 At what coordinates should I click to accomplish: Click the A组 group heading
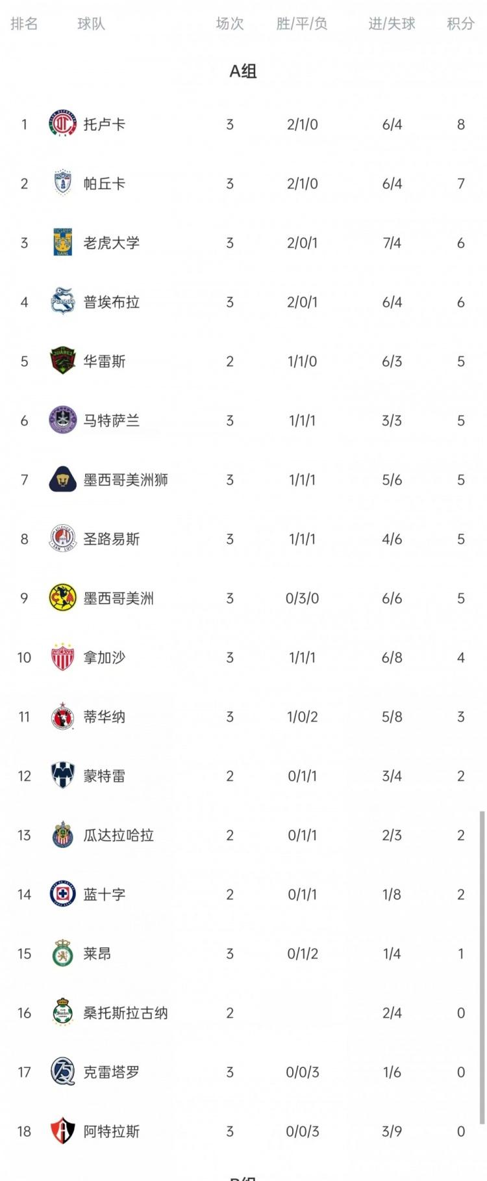pyautogui.click(x=243, y=71)
